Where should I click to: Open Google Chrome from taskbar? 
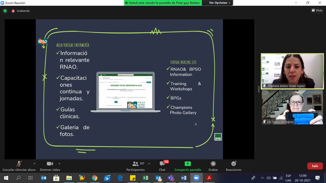click(x=95, y=178)
